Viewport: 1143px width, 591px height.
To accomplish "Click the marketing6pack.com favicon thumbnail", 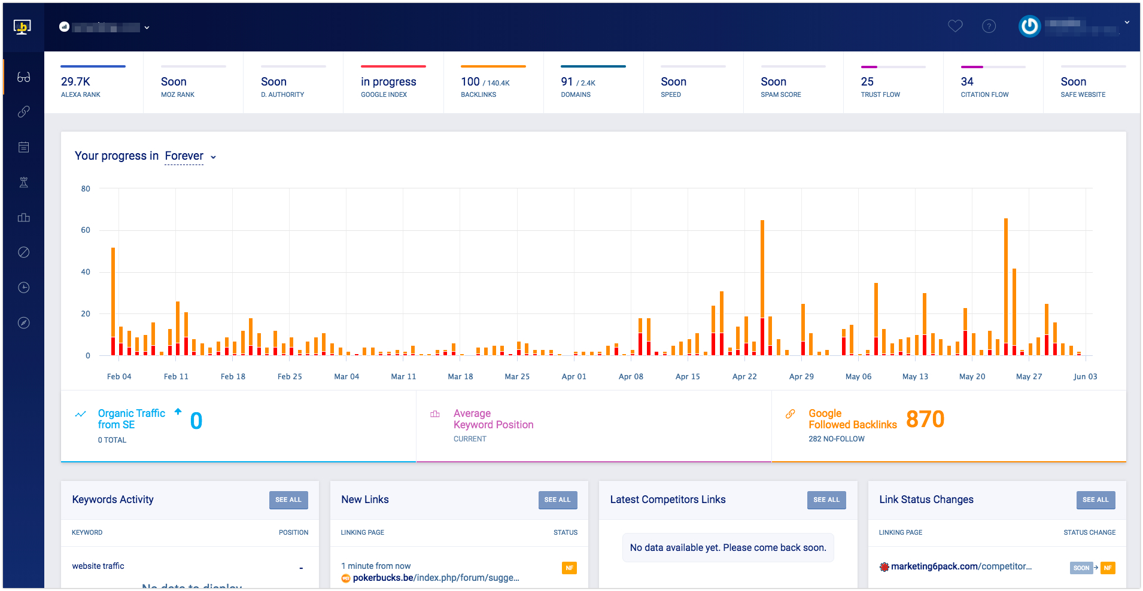I will (x=884, y=566).
